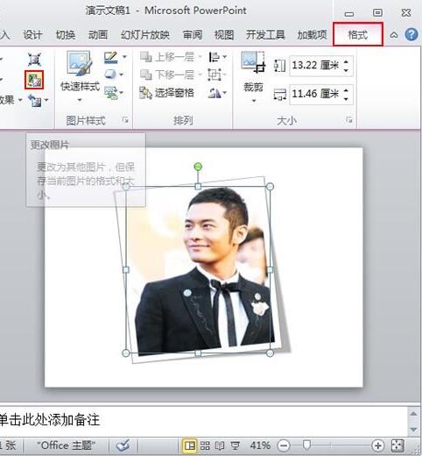The width and height of the screenshot is (422, 456).
Task: Click the "Office 主题" status bar entry
Action: click(x=67, y=445)
